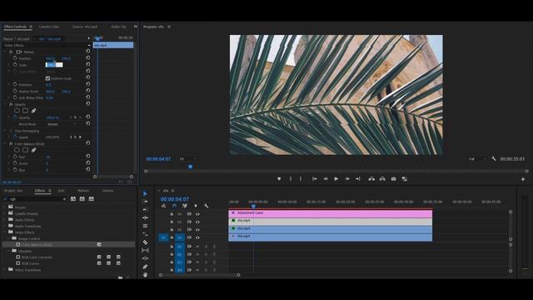Toggle V1 track output eye
The image size is (533, 300).
click(197, 237)
